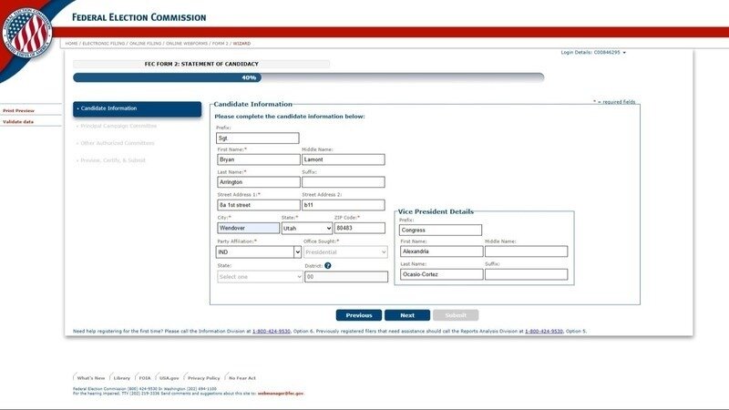Click the District help question mark icon
729x410 pixels.
click(327, 265)
